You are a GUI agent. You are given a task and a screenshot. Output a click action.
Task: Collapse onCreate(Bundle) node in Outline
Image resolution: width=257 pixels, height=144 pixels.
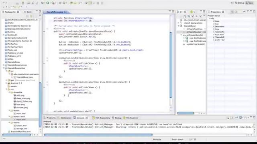click(x=181, y=35)
